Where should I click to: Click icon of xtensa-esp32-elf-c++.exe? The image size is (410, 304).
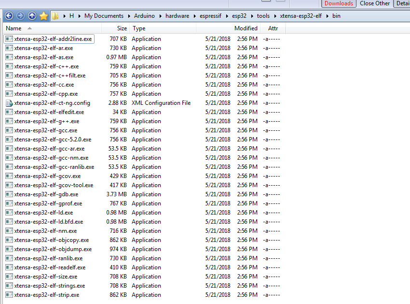[x=9, y=66]
